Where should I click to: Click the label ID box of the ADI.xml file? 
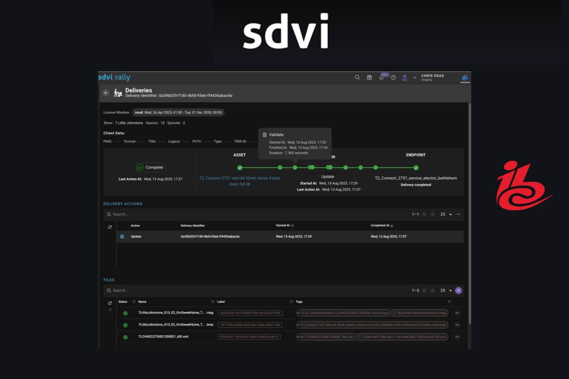point(249,337)
